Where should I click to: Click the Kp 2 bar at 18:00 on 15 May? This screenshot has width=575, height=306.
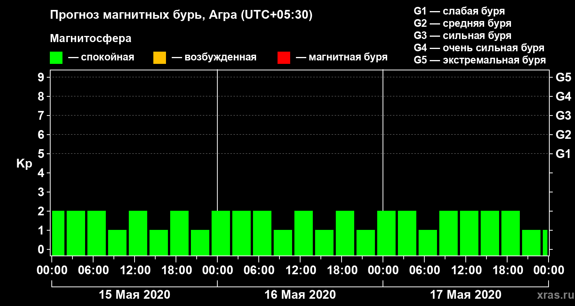[x=179, y=233]
